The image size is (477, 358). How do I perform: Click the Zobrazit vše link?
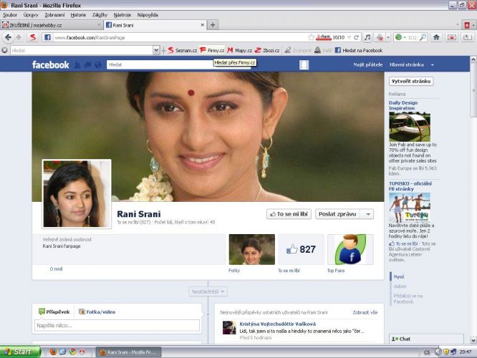[365, 312]
